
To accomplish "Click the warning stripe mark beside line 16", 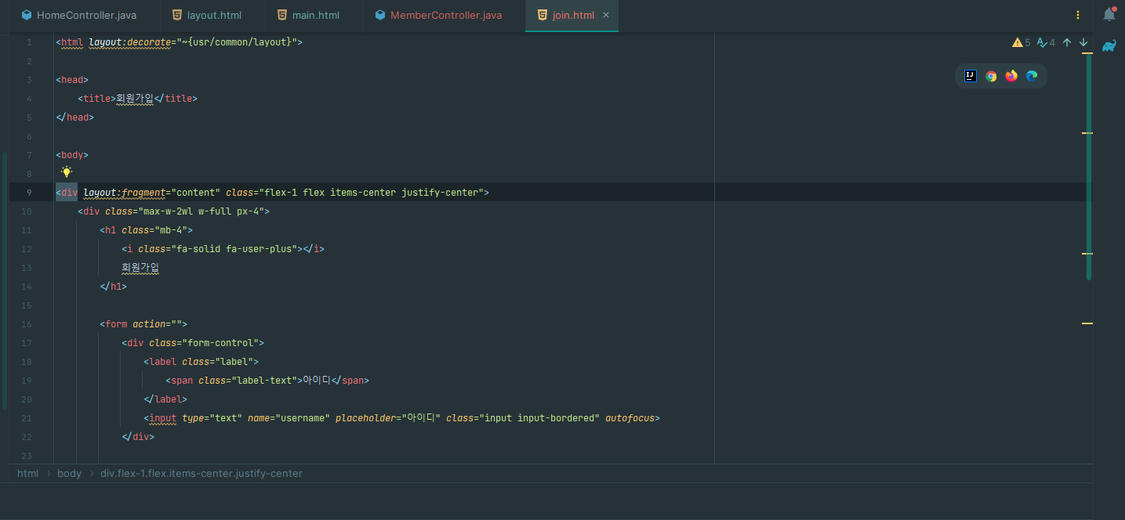I will pos(1087,323).
